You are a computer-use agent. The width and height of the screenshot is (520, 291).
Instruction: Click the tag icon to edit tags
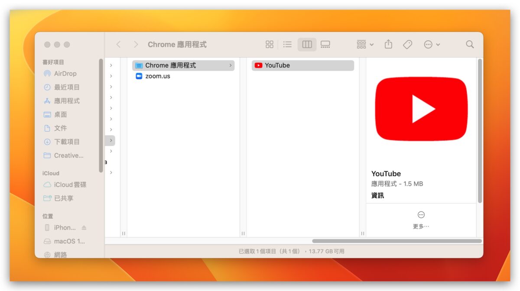tap(407, 45)
